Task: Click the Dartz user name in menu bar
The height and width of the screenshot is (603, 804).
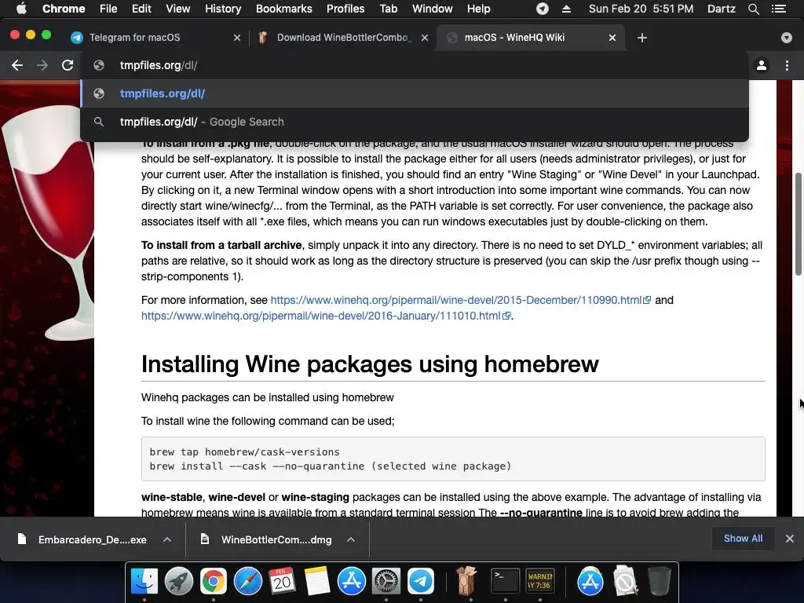Action: [x=721, y=9]
